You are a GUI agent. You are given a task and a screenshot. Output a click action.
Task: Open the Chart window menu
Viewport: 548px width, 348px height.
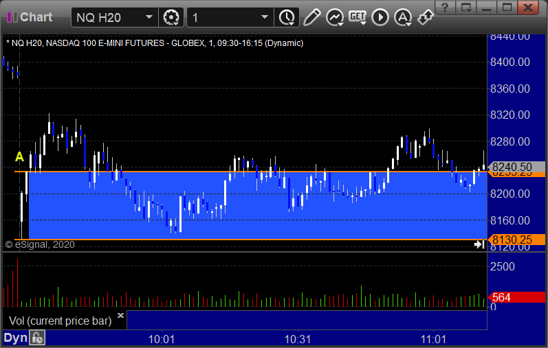coord(30,16)
